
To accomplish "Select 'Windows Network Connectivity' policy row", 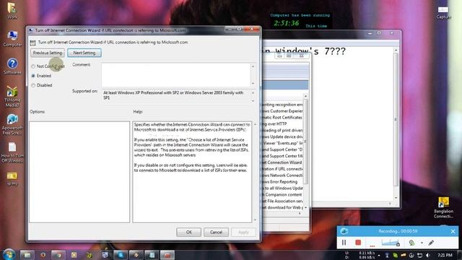I will pyautogui.click(x=282, y=175).
